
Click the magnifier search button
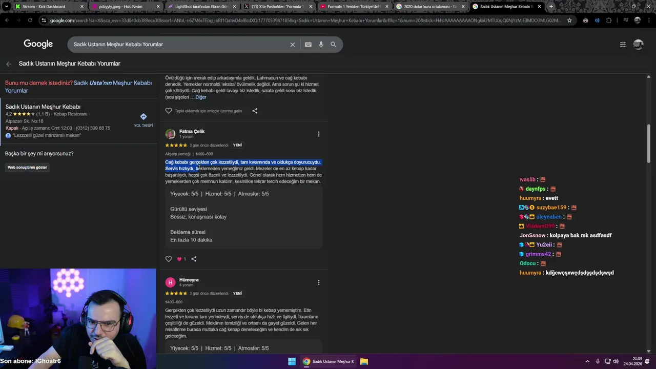(x=333, y=45)
